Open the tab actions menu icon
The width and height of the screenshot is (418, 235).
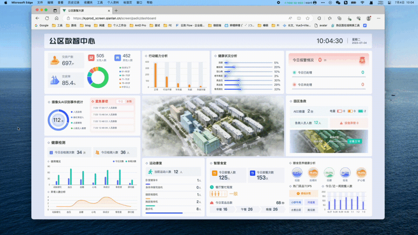(55, 10)
